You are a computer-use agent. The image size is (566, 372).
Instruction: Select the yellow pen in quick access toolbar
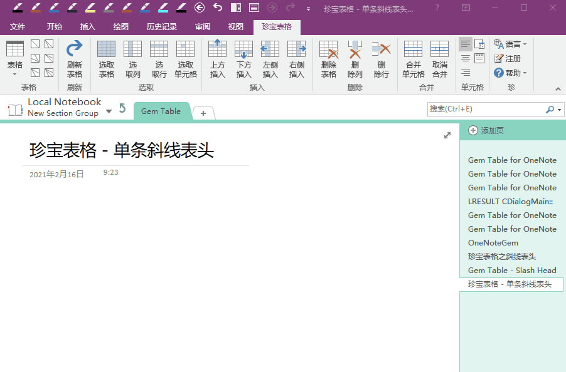(x=90, y=8)
